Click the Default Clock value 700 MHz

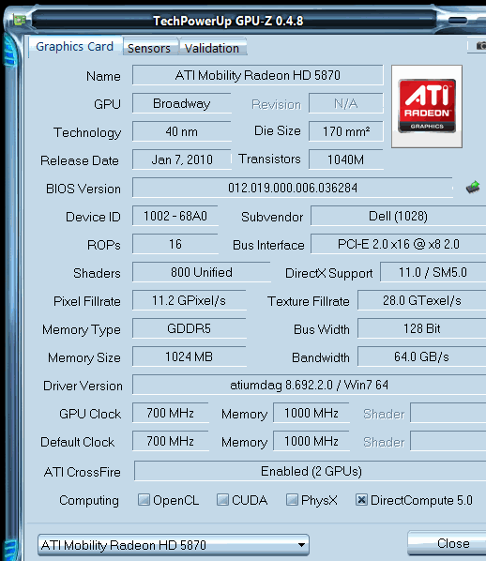click(171, 441)
